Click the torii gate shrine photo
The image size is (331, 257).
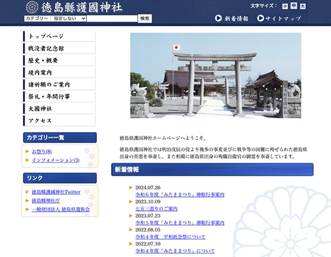click(x=216, y=75)
